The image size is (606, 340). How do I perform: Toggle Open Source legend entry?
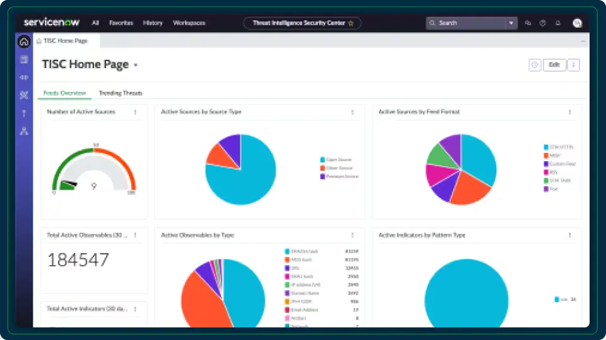coord(336,159)
